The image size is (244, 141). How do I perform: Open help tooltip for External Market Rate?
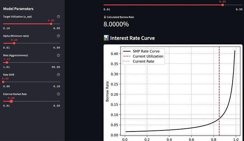(58, 94)
